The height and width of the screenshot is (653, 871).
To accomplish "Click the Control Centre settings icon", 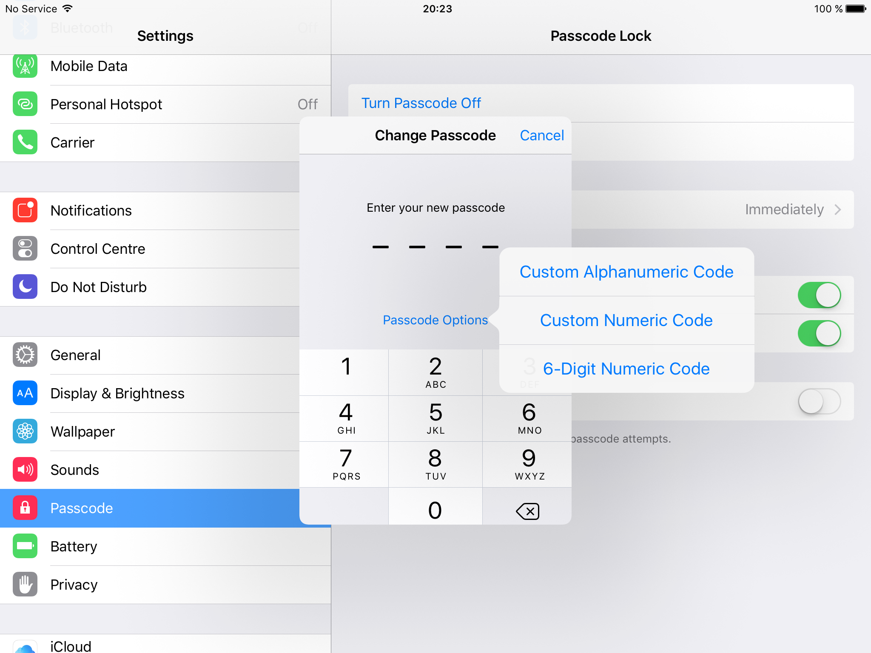I will (x=25, y=248).
